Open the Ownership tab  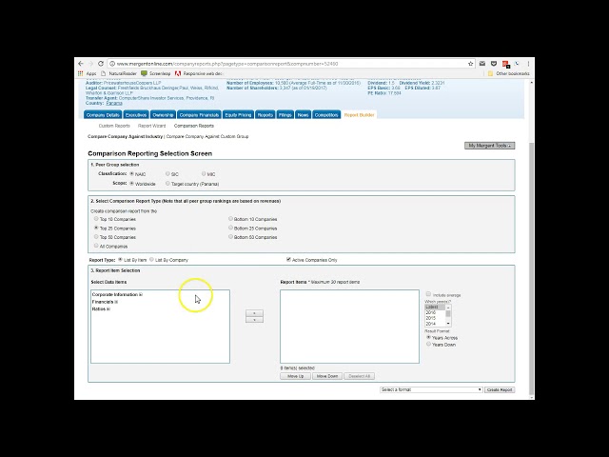(163, 115)
